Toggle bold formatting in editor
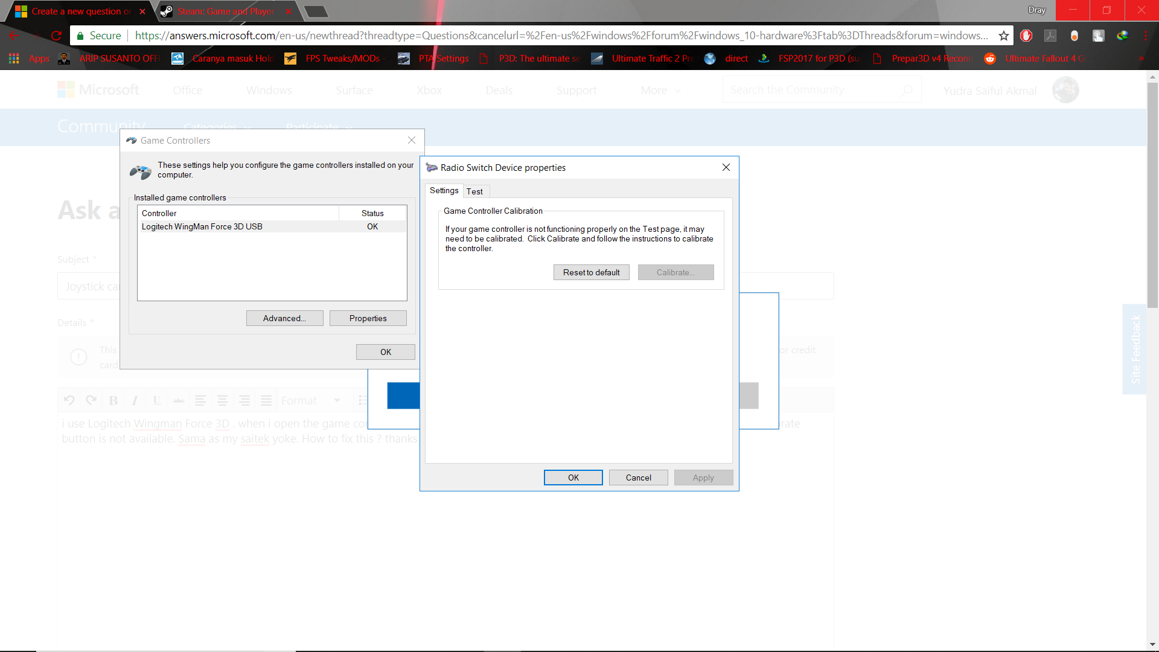Image resolution: width=1159 pixels, height=652 pixels. [113, 400]
